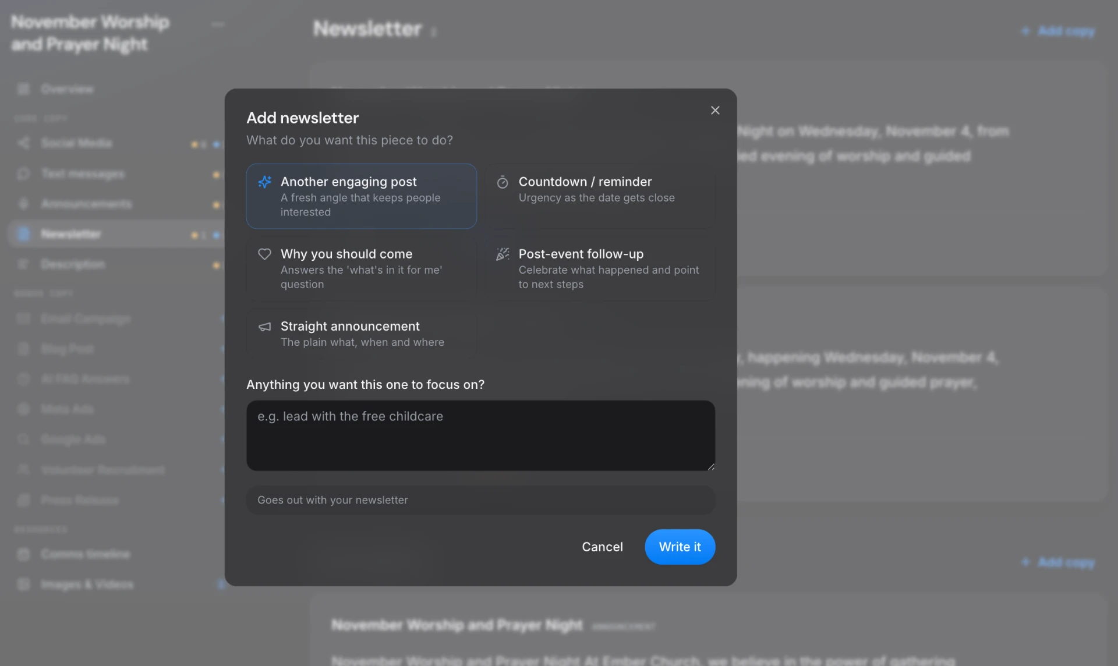This screenshot has height=666, width=1118.
Task: Click the Text messages chat icon
Action: coord(23,173)
